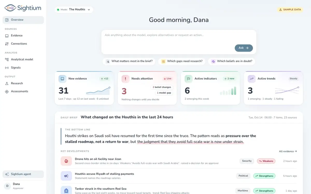Viewport: 311px width, 194px height.
Task: Open the Evidence page
Action: click(x=23, y=36)
